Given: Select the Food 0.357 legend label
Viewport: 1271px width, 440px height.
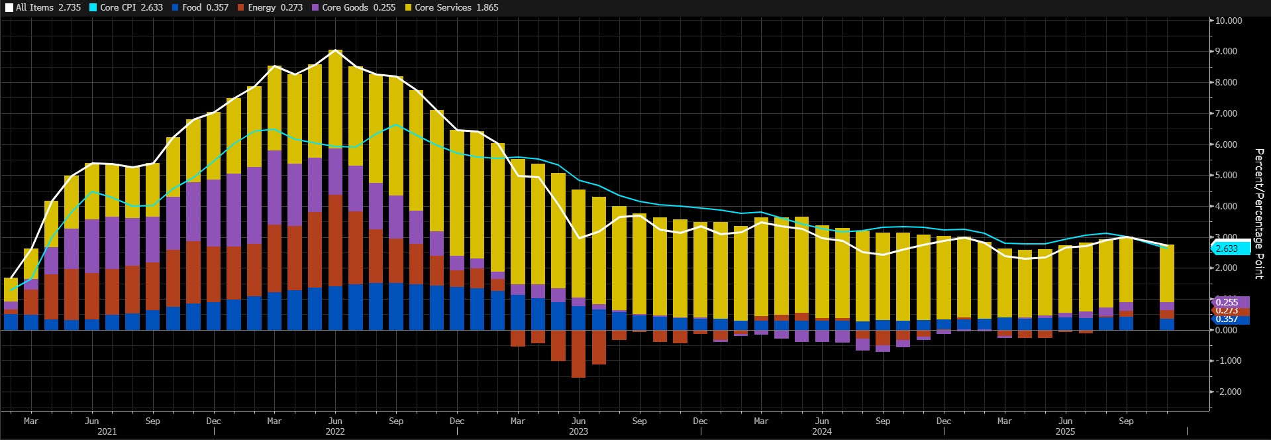Looking at the screenshot, I should click(x=205, y=8).
